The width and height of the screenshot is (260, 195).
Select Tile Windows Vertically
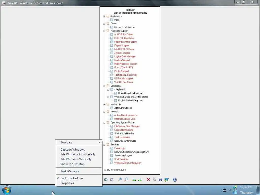[79, 159]
